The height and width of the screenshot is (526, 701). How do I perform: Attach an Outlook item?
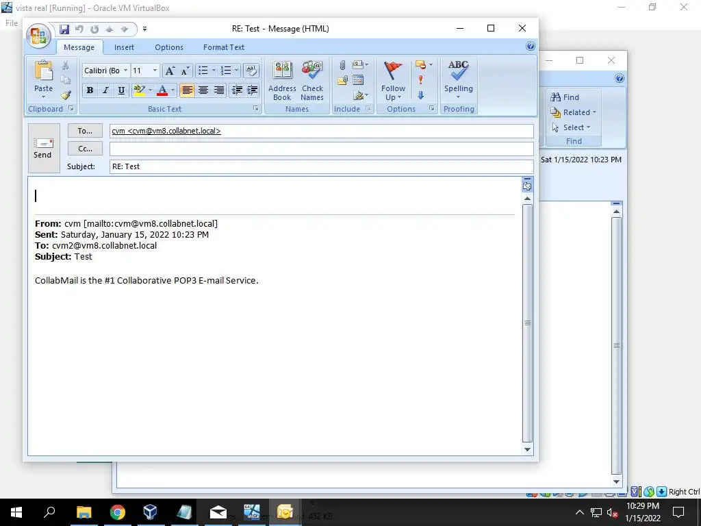[342, 81]
